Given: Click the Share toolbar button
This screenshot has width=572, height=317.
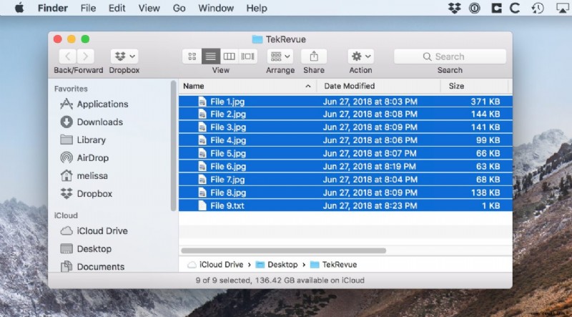Looking at the screenshot, I should coord(314,57).
